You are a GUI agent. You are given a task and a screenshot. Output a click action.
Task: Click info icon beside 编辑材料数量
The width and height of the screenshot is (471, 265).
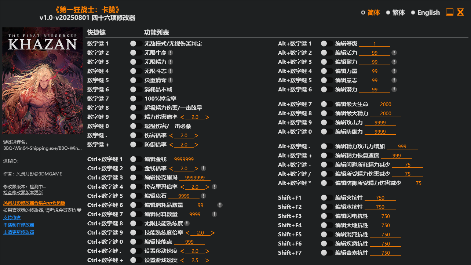pyautogui.click(x=214, y=214)
